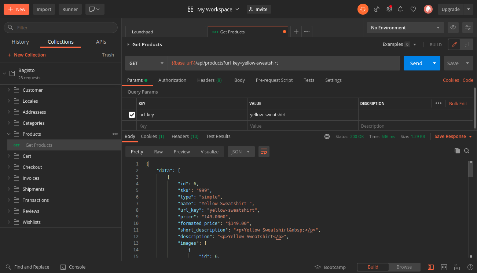Open the query params column options ellipsis
The height and width of the screenshot is (273, 477).
coord(439,103)
